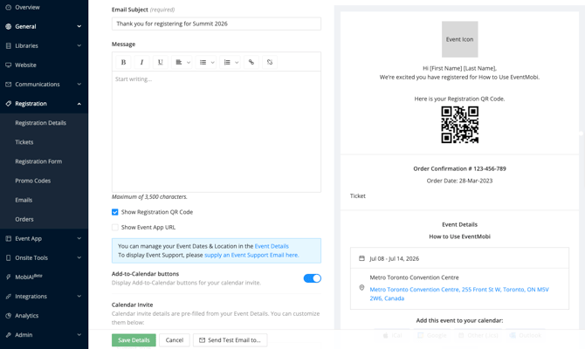
Task: Apply underline formatting to message
Action: tap(160, 62)
